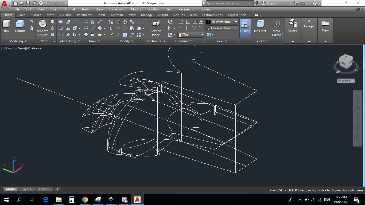Click the Section Plane tool

pos(156,28)
